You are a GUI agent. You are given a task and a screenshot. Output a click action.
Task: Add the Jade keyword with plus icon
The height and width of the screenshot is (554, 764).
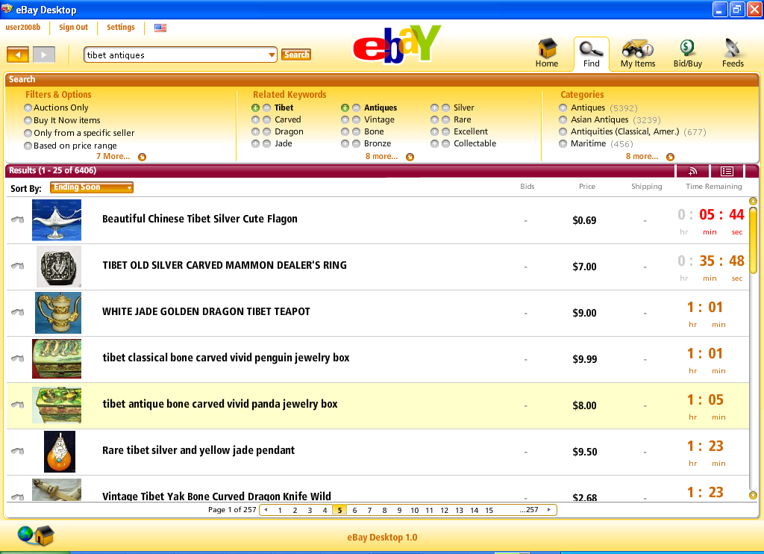click(255, 143)
